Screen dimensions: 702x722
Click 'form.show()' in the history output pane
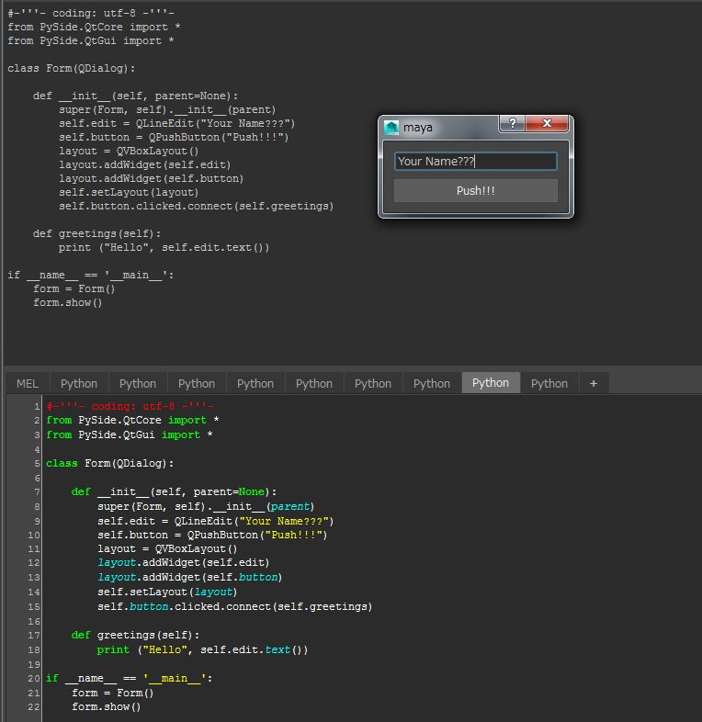[x=68, y=302]
